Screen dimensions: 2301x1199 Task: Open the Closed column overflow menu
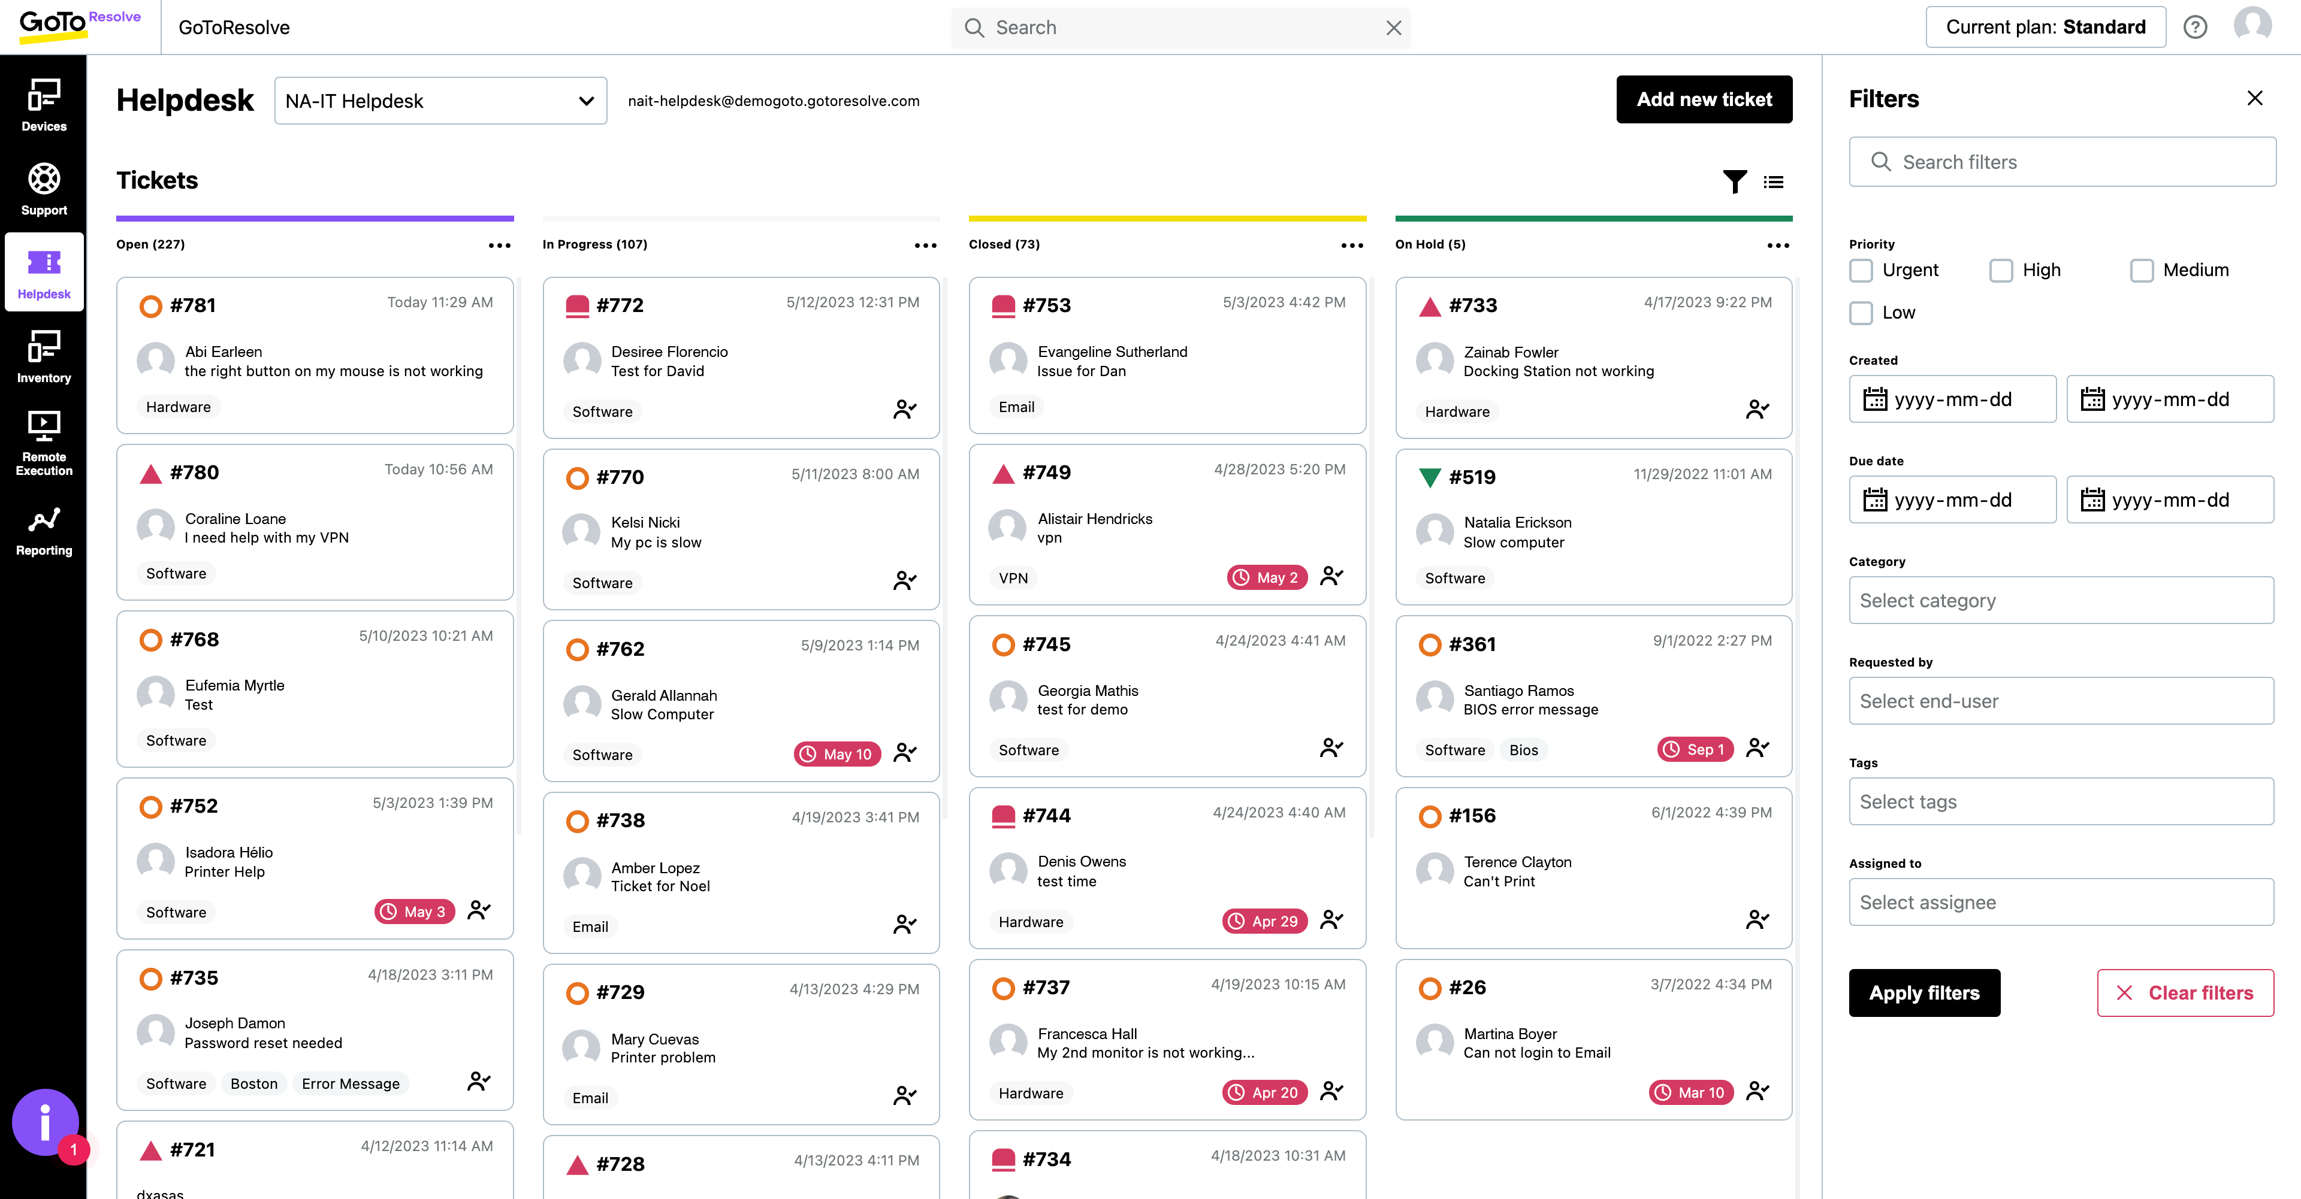click(1351, 246)
